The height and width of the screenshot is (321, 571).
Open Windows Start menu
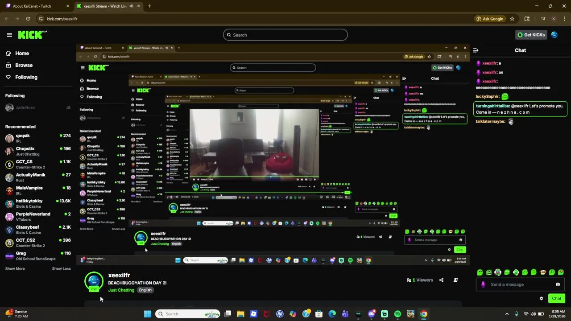pos(147,314)
